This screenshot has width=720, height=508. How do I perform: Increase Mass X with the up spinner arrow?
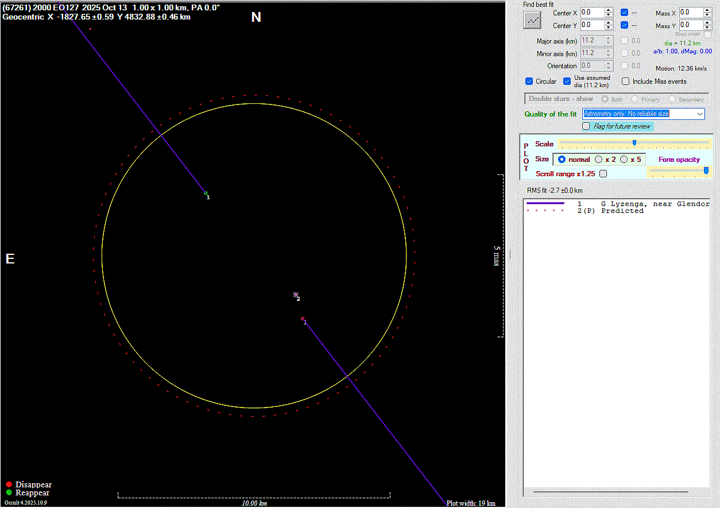point(707,10)
